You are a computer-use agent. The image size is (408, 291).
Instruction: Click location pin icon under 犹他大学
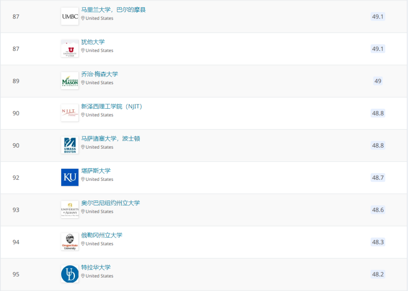pos(83,51)
